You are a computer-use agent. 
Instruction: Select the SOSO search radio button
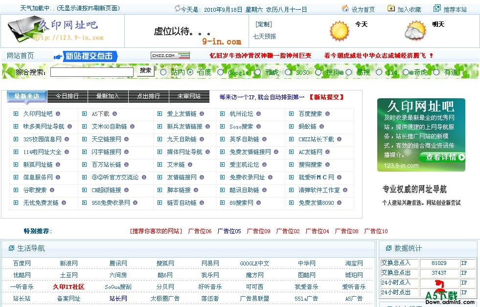pos(288,72)
